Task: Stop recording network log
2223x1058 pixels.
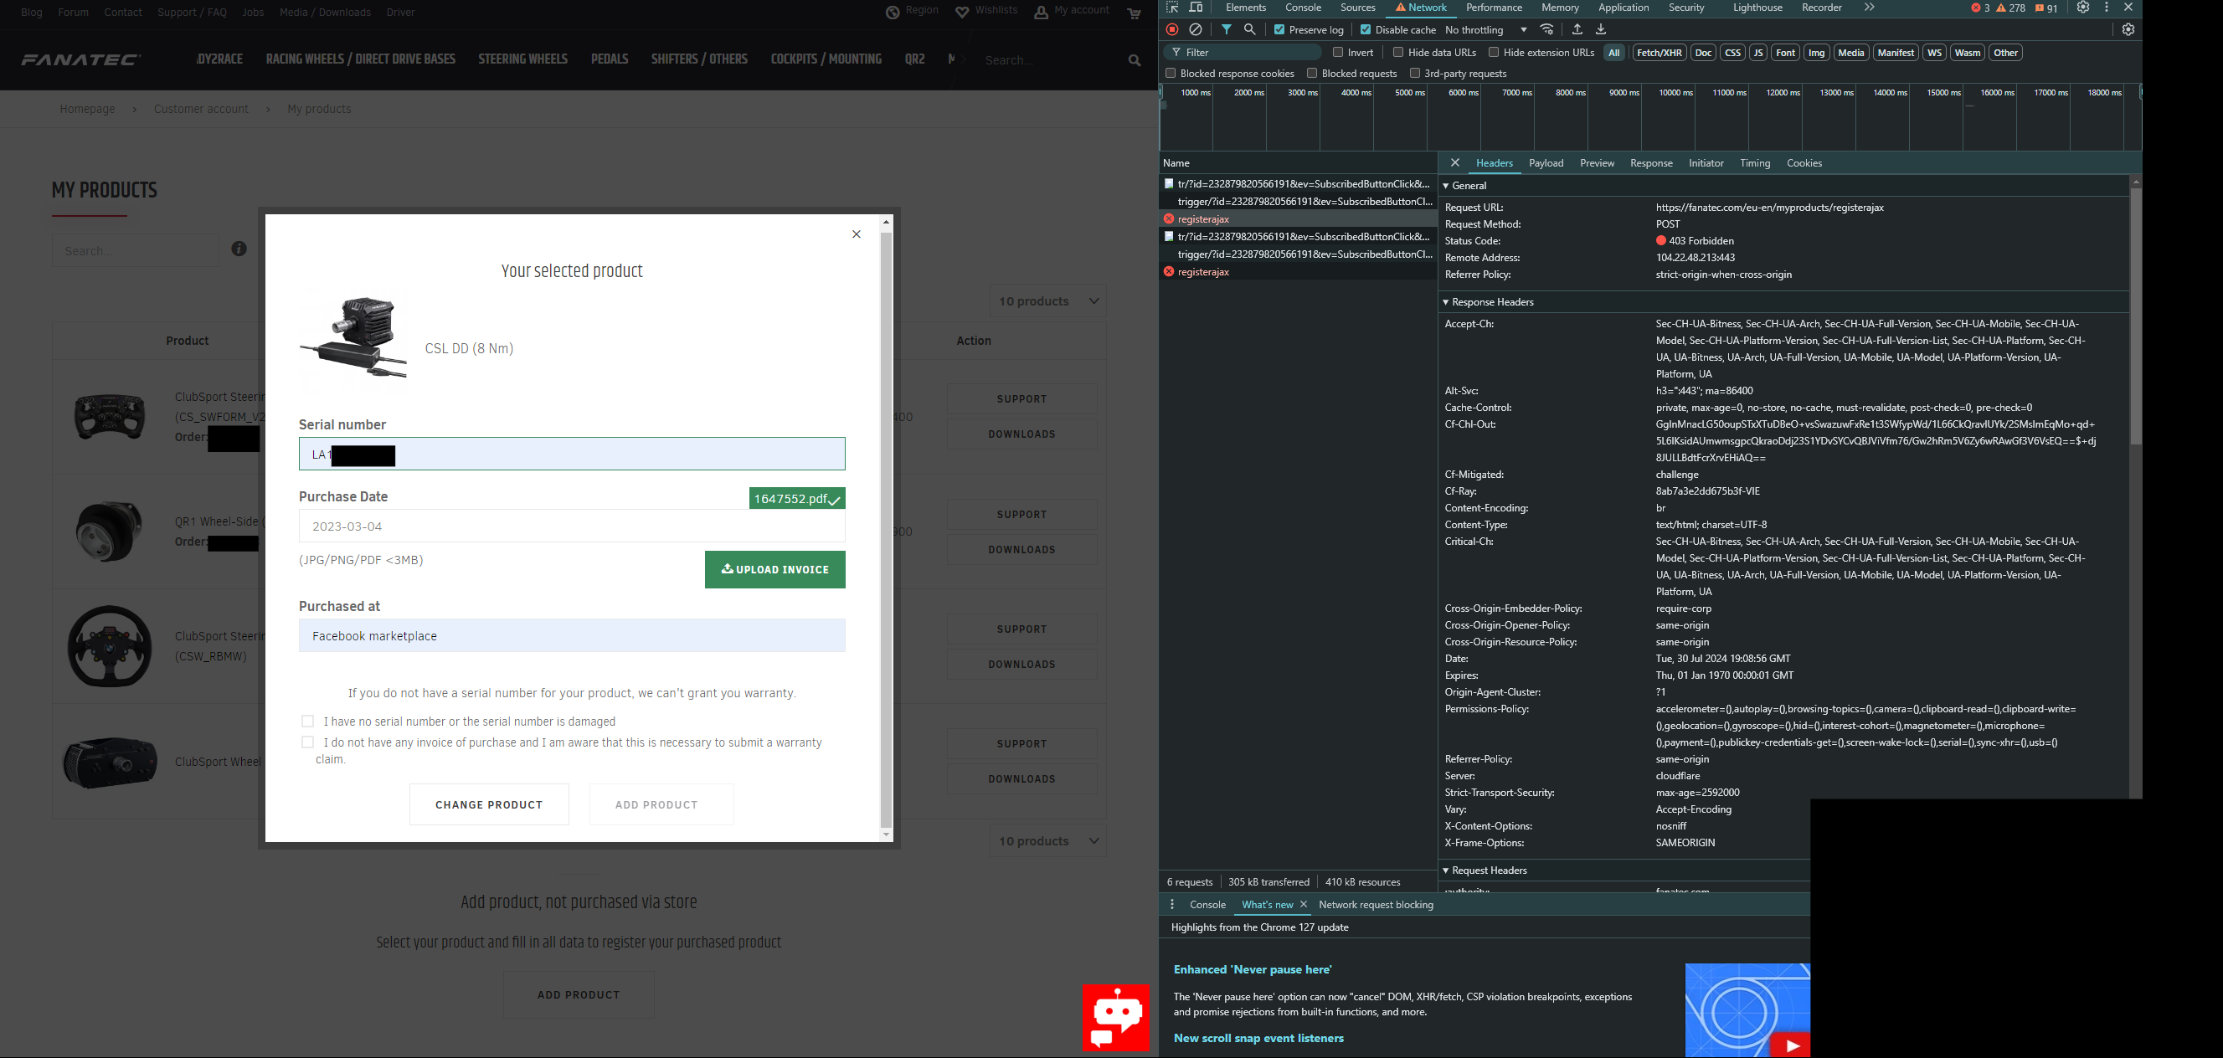Action: [x=1172, y=29]
